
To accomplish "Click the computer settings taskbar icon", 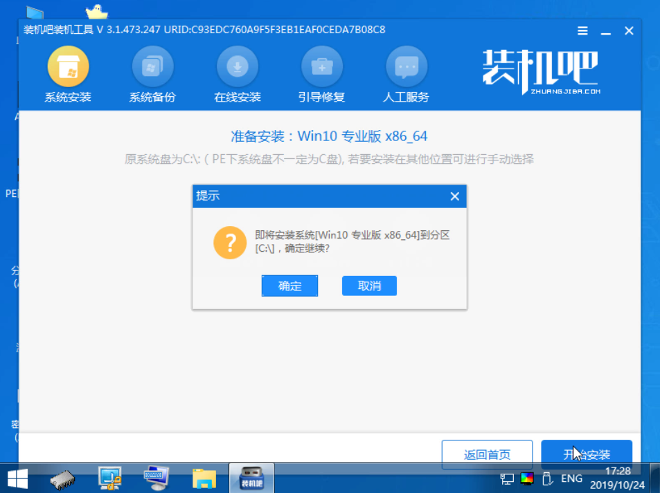I will (x=157, y=477).
